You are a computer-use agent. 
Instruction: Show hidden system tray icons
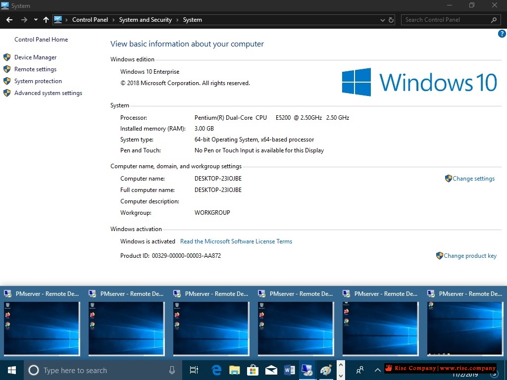(x=377, y=370)
